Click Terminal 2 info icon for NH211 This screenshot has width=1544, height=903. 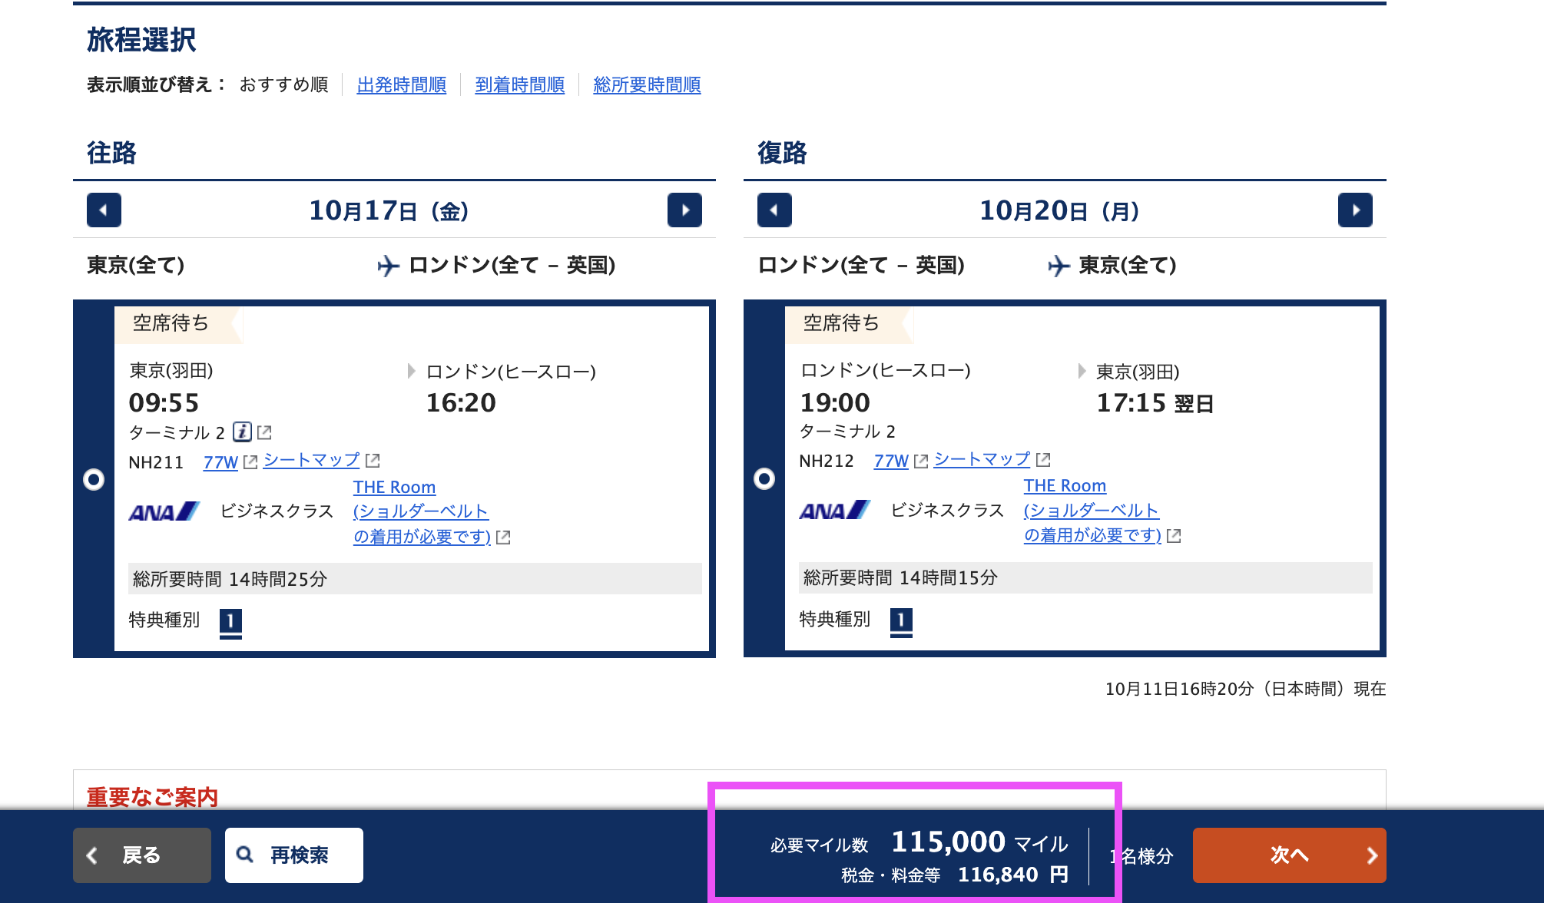[x=242, y=432]
